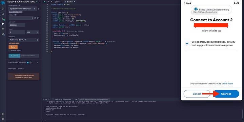The width and height of the screenshot is (244, 122).
Task: Click Cancel in the MetaMask popup
Action: tap(197, 94)
